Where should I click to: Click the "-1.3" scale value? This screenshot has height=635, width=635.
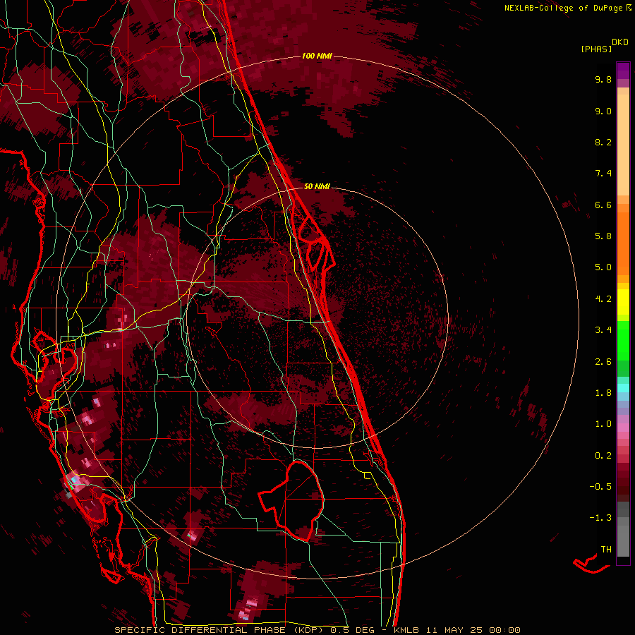click(600, 518)
